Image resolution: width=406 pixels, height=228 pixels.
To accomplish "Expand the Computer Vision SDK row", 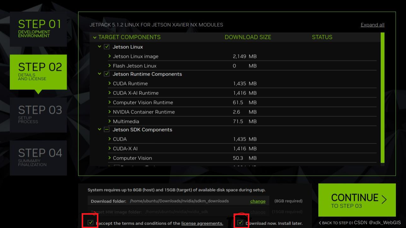I will (109, 158).
